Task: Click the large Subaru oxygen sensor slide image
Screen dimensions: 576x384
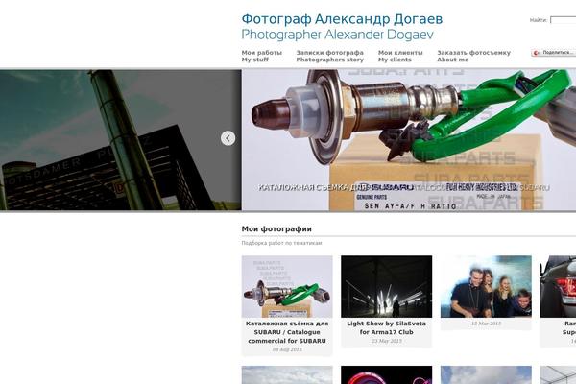Action: pos(409,140)
